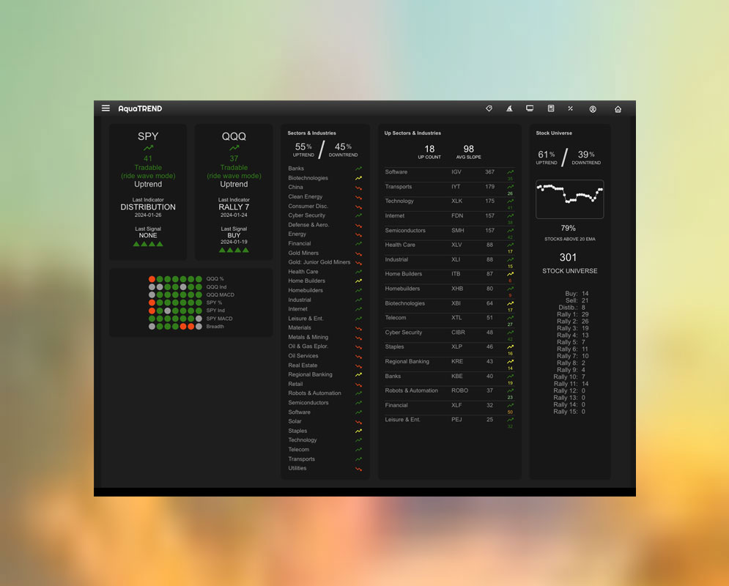This screenshot has height=586, width=729.
Task: Click the Stock Universe line chart
Action: pyautogui.click(x=569, y=199)
